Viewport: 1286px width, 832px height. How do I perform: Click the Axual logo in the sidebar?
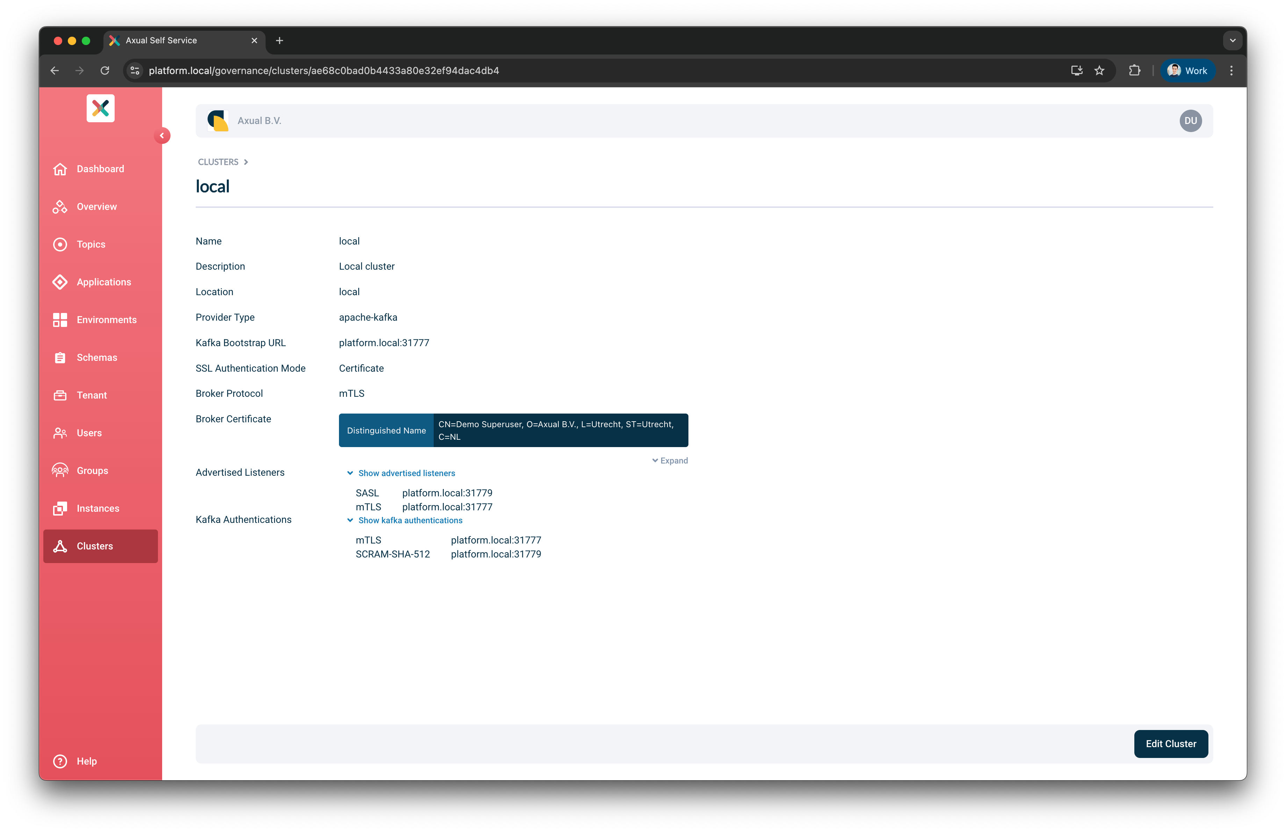click(x=101, y=108)
